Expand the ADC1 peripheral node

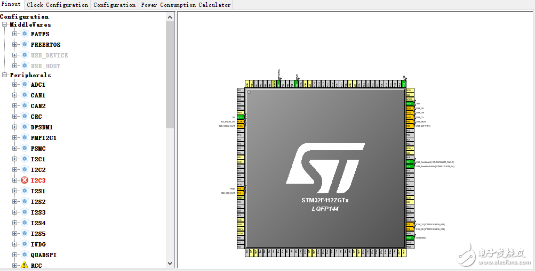click(15, 85)
